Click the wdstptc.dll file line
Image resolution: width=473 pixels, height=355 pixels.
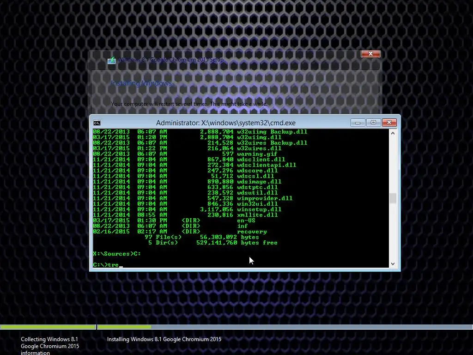pos(185,187)
